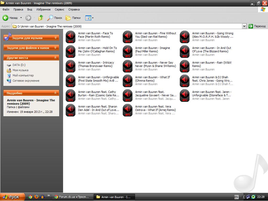Click the network monitors tray icon
The image size is (268, 201).
248,197
